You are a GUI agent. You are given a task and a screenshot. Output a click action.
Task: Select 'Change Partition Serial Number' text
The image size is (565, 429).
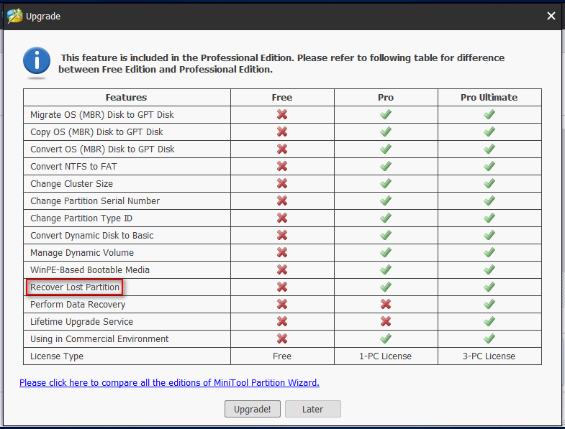point(95,201)
